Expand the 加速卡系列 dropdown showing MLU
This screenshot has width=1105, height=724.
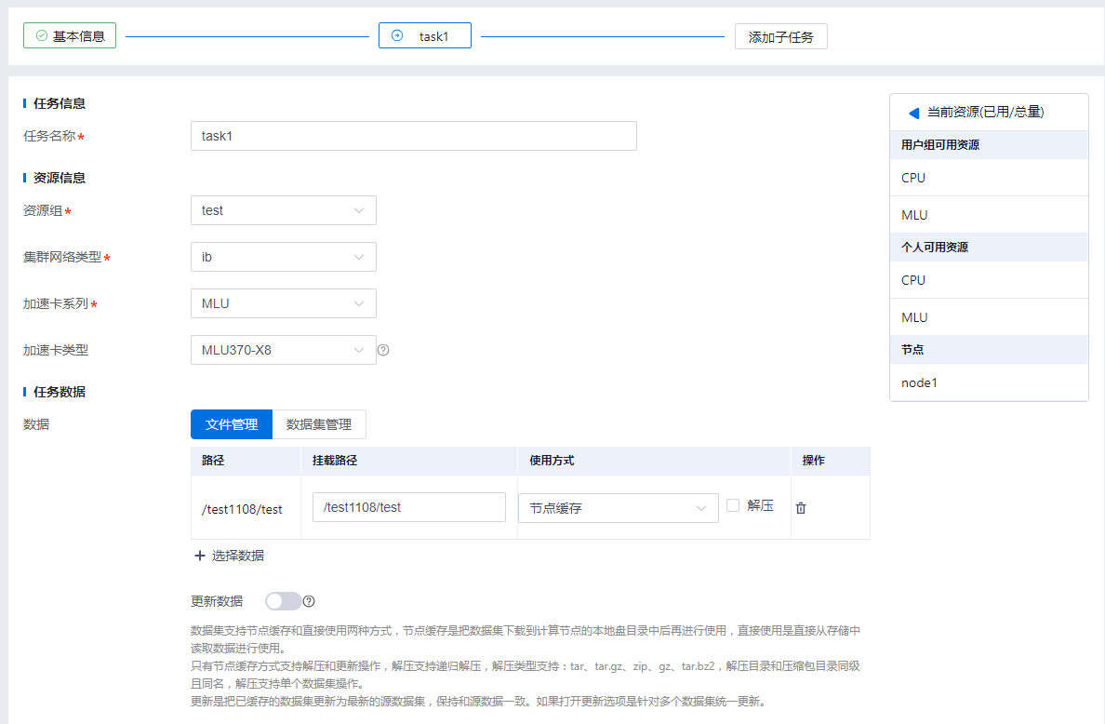click(283, 303)
